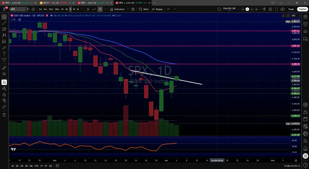
Task: Select candlestick chart style icon
Action: [x=100, y=9]
